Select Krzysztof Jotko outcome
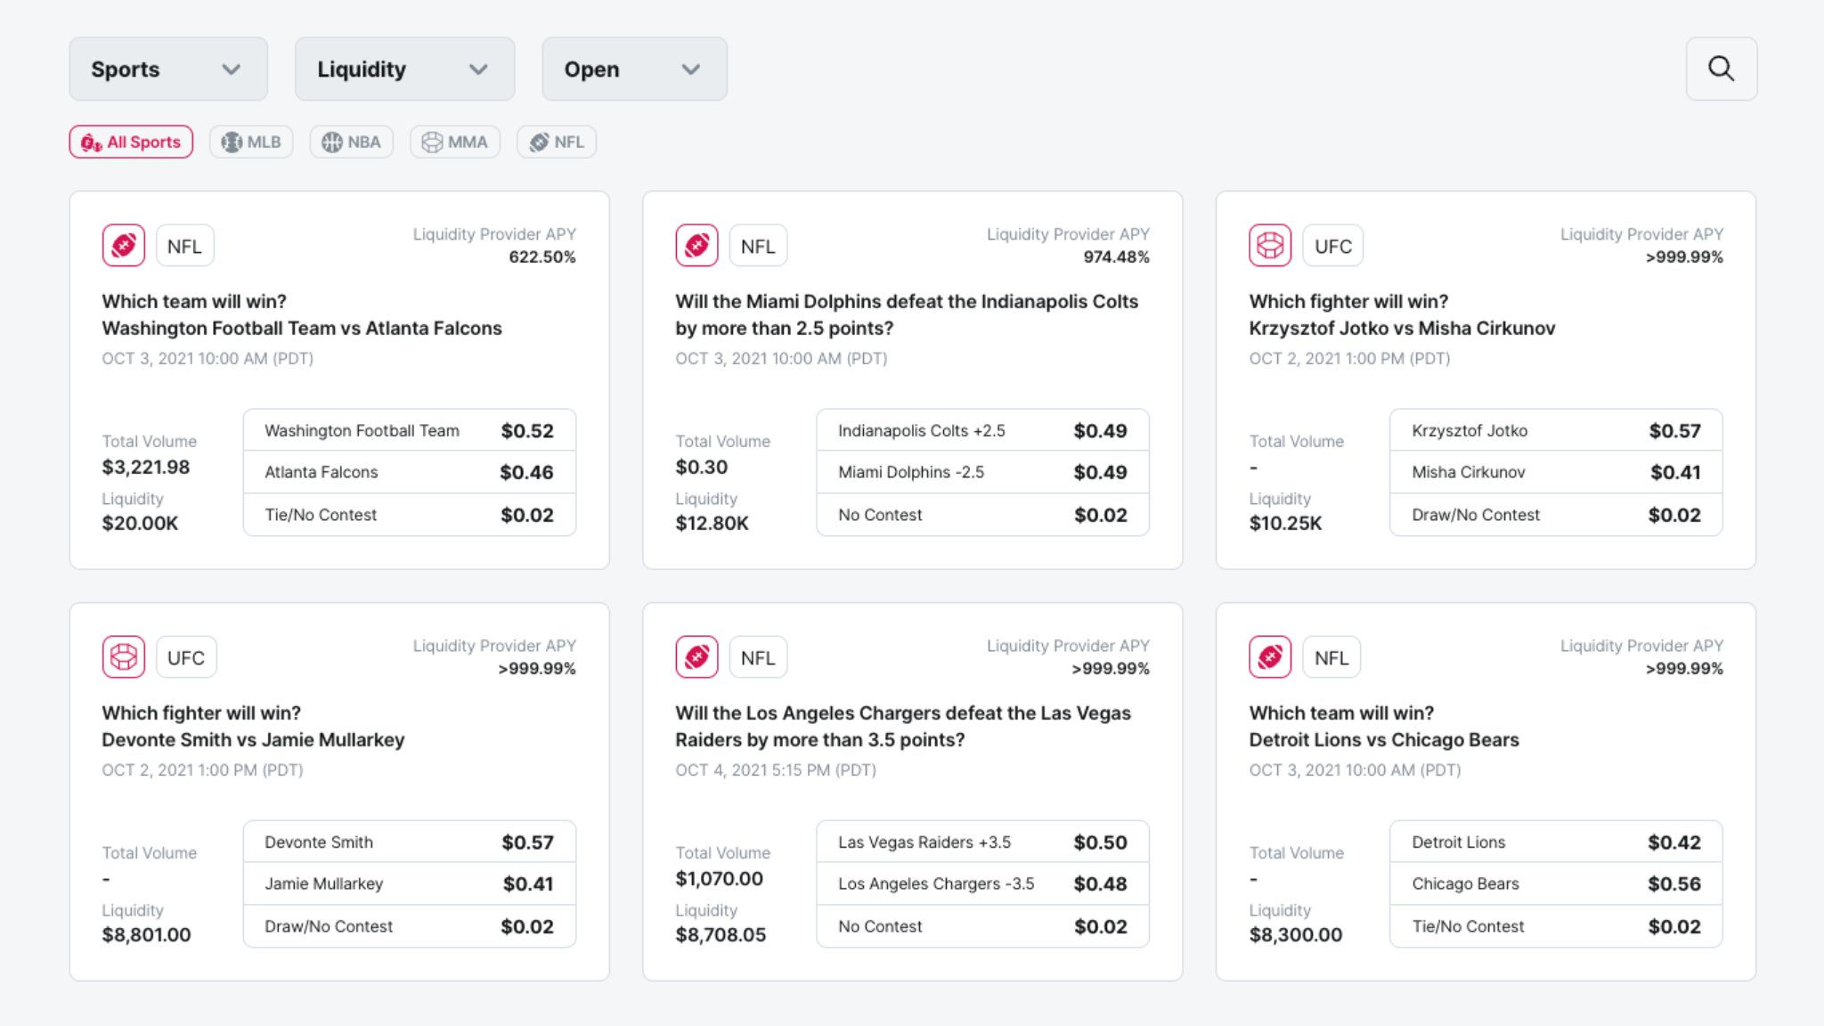This screenshot has height=1026, width=1824. click(x=1557, y=430)
